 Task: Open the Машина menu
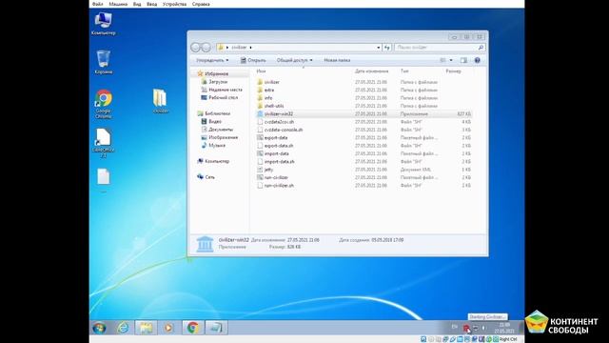[118, 4]
